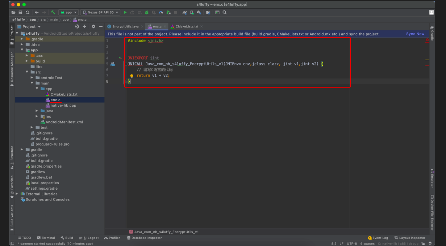The image size is (446, 246).
Task: Open Device File Explorer side panel
Action: 432,213
